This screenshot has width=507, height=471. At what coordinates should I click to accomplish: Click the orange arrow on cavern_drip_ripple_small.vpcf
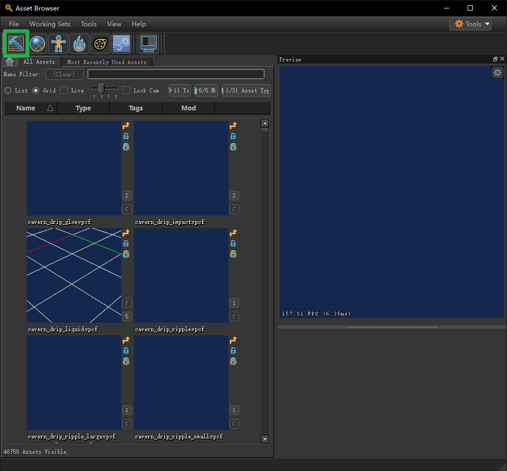point(233,340)
